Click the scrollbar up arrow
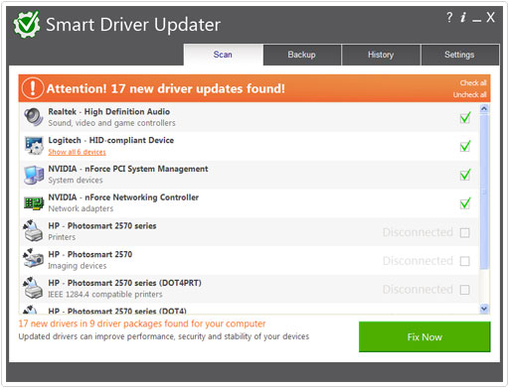This screenshot has width=509, height=388. click(484, 109)
